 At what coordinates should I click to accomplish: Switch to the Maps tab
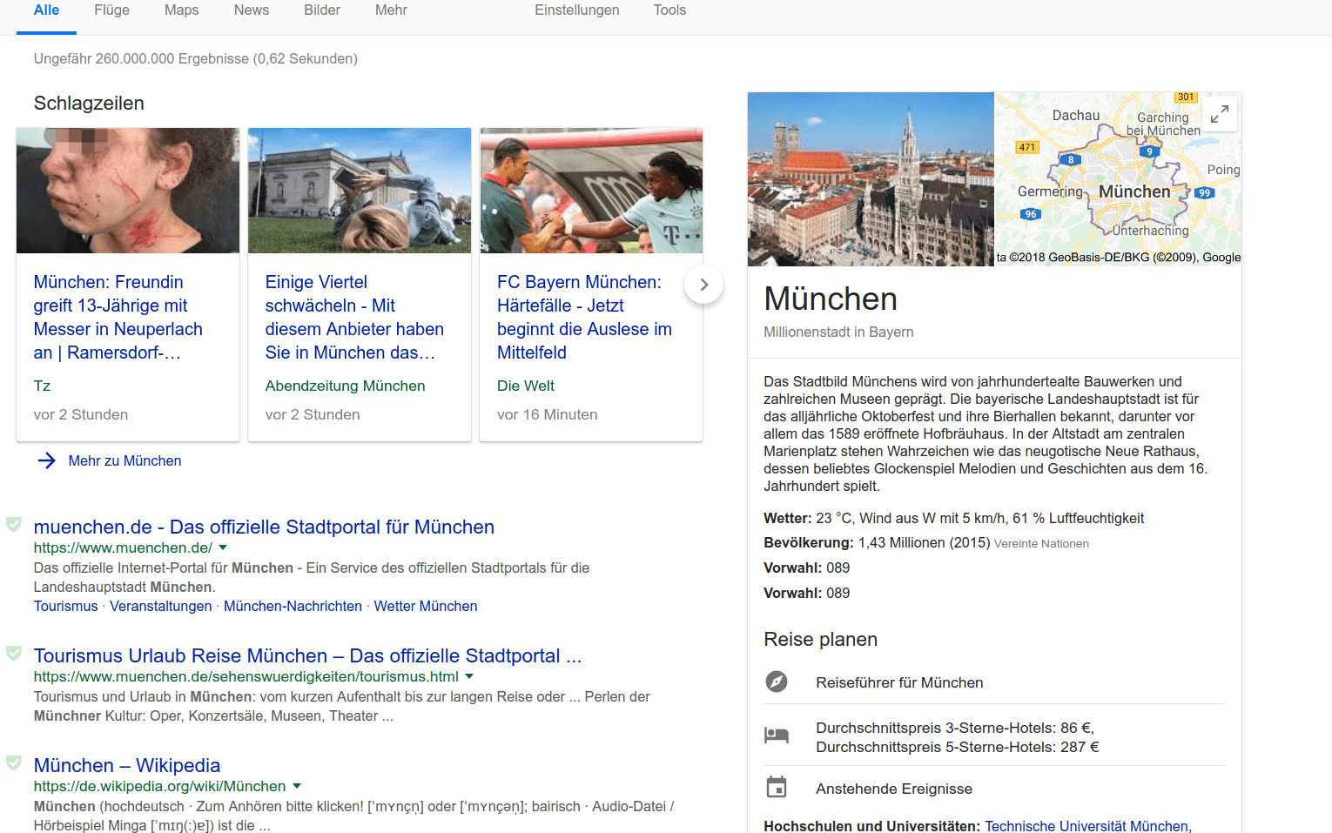tap(181, 10)
